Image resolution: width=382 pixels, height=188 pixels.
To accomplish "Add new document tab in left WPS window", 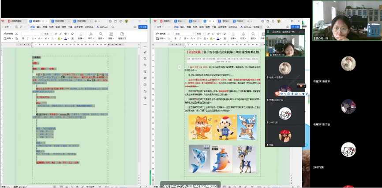I will (96, 21).
